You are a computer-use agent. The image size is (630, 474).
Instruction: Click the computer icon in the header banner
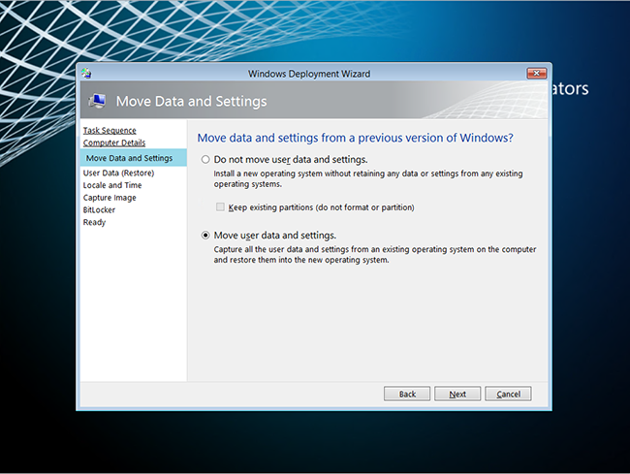(x=97, y=101)
